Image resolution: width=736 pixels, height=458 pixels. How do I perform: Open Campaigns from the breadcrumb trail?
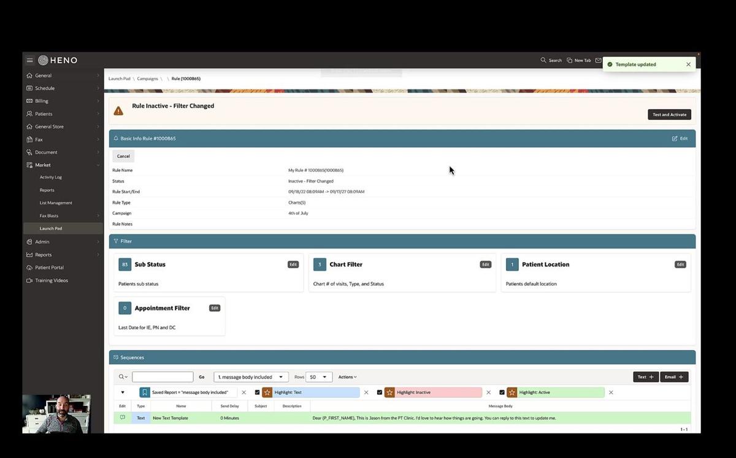coord(147,78)
